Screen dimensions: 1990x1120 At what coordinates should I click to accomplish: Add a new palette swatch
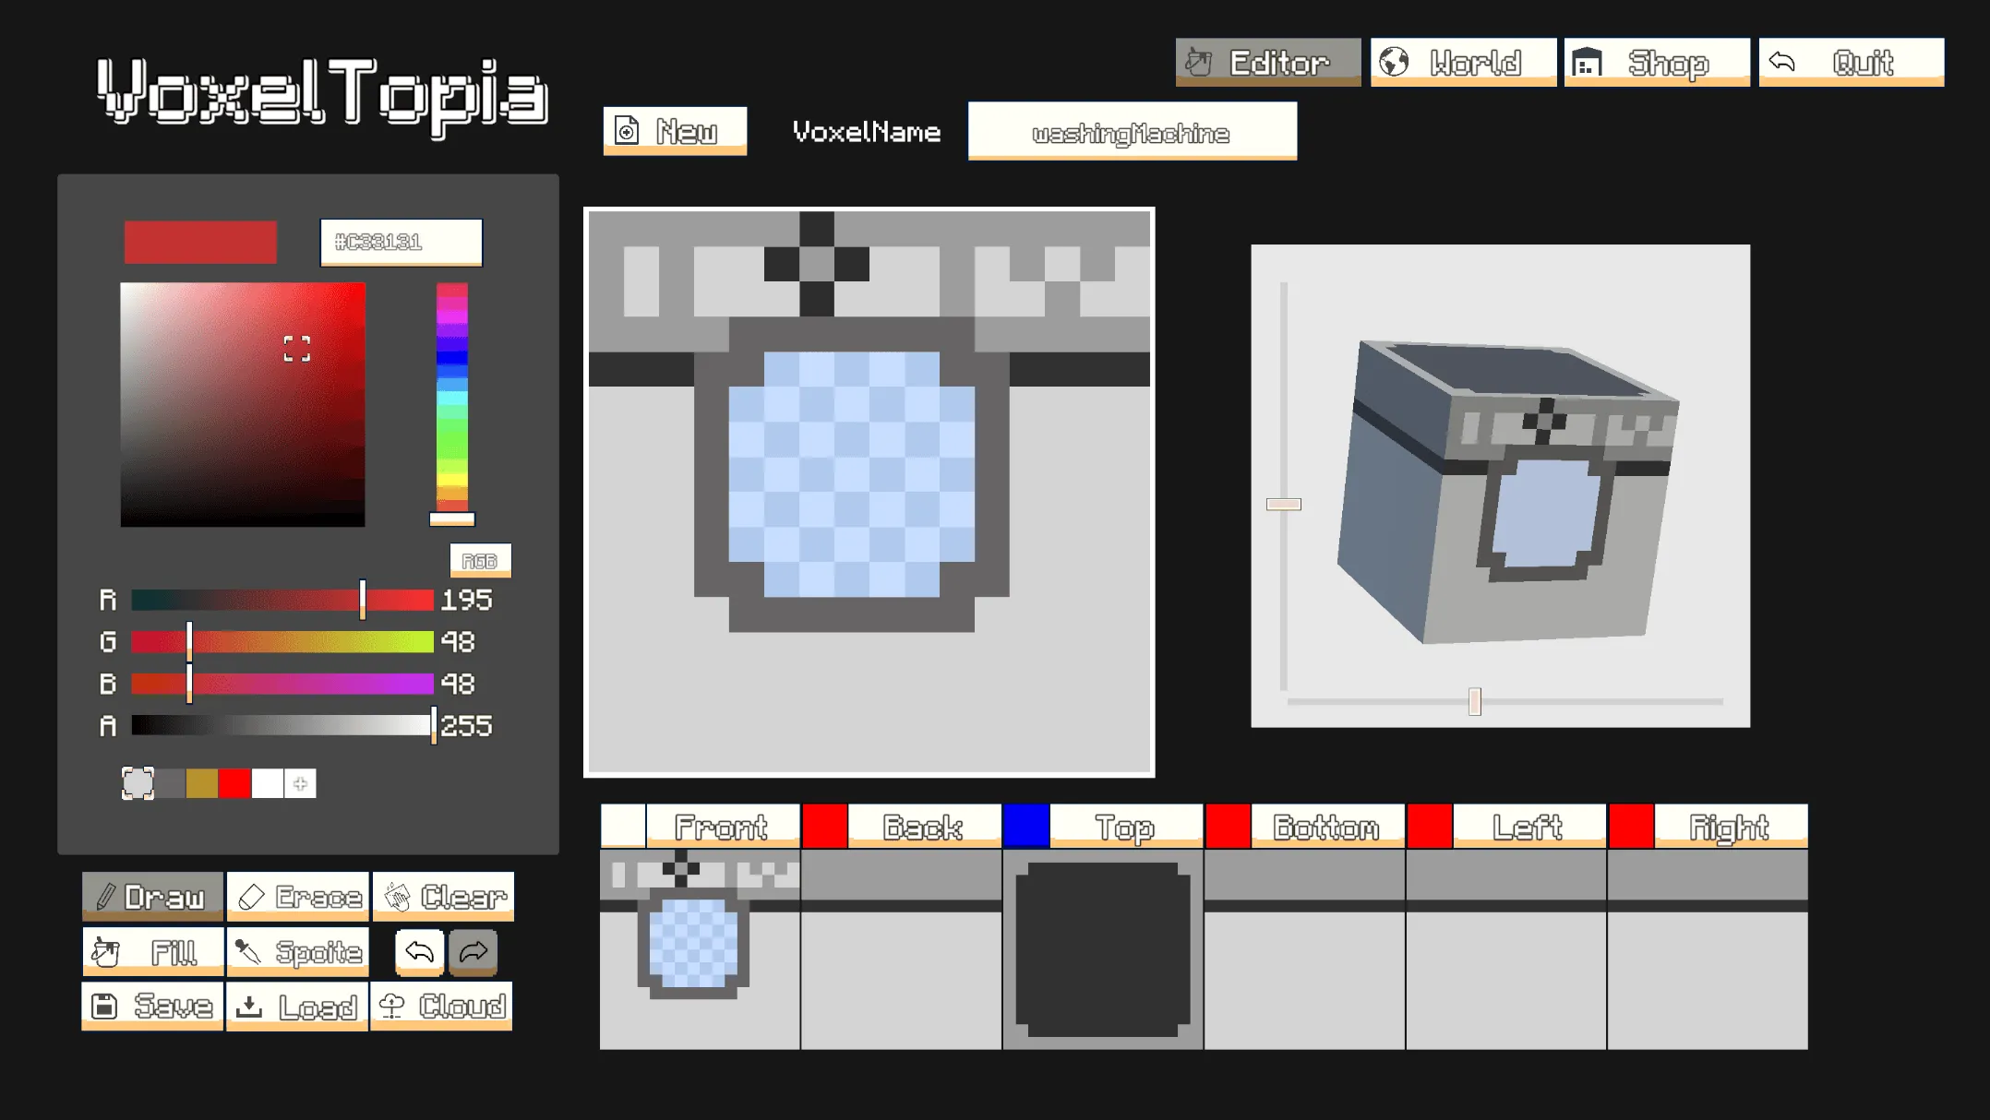click(x=300, y=783)
